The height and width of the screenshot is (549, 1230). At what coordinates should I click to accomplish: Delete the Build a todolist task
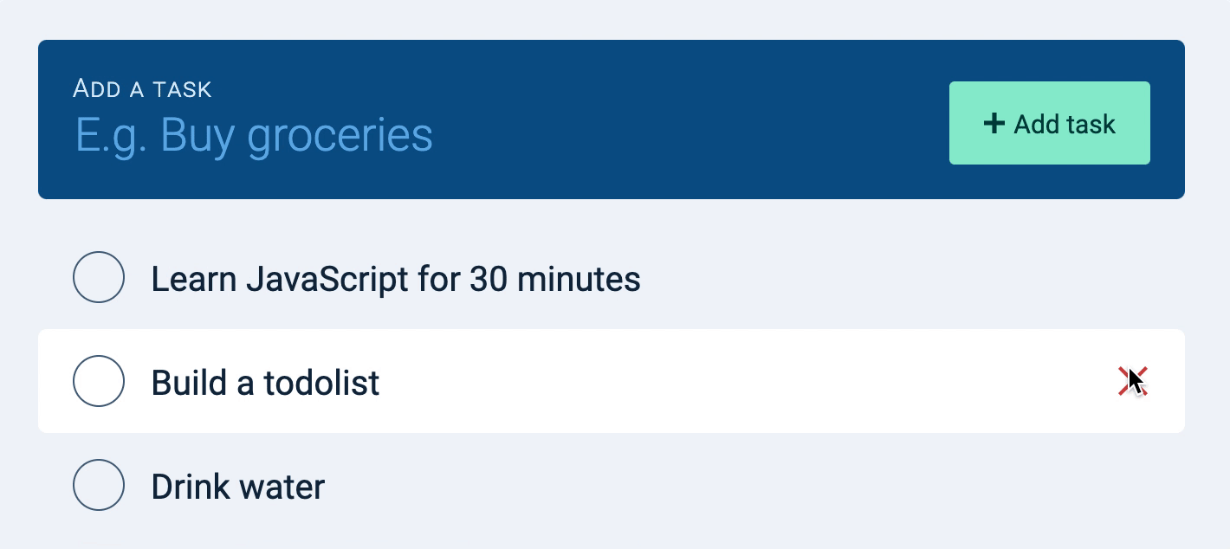[x=1132, y=381]
